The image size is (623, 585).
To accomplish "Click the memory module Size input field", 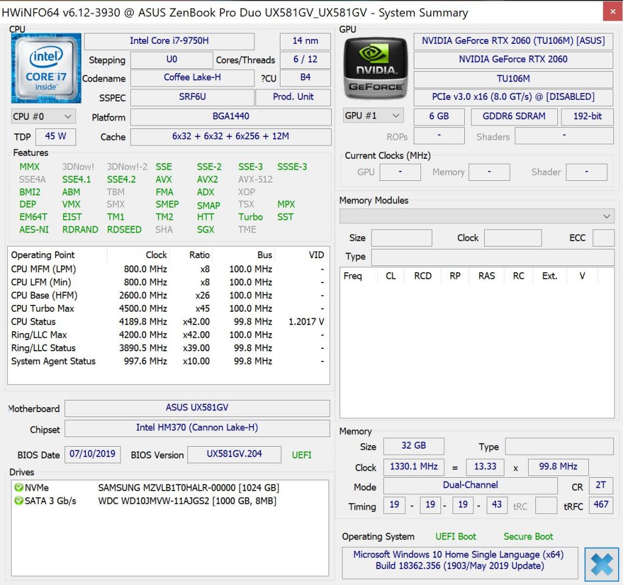I will (402, 238).
